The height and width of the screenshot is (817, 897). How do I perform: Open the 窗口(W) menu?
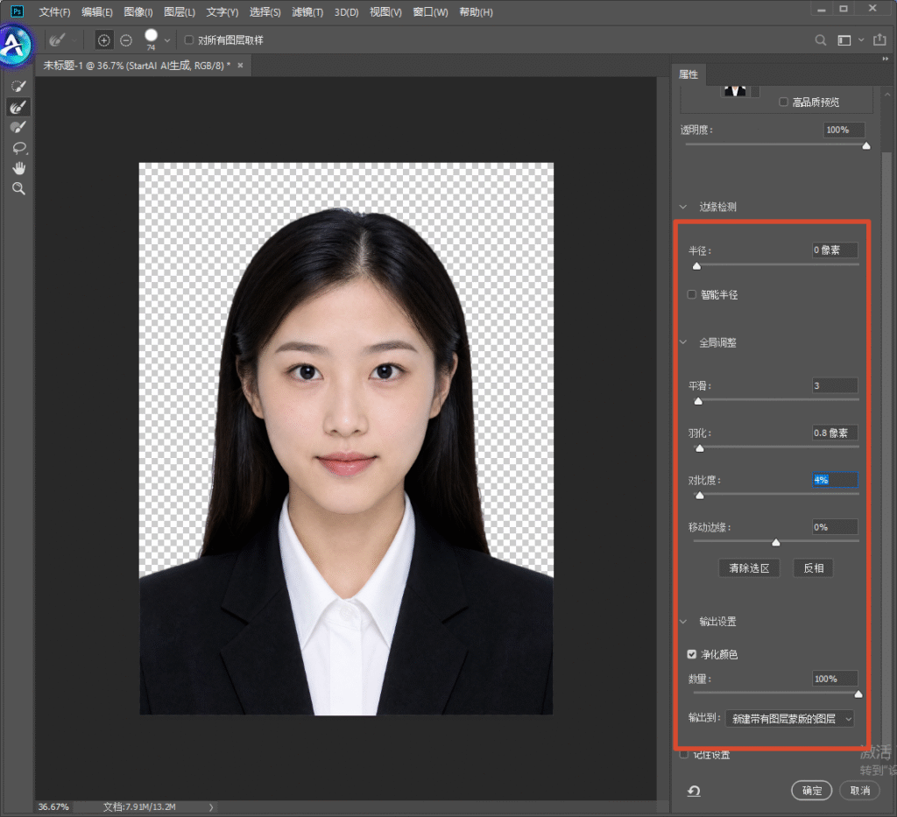[430, 12]
